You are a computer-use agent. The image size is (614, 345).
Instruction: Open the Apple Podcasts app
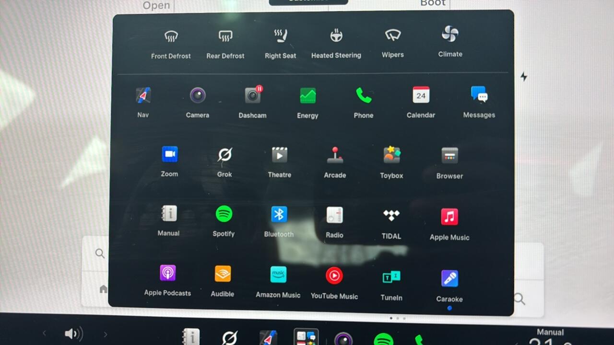click(x=167, y=280)
